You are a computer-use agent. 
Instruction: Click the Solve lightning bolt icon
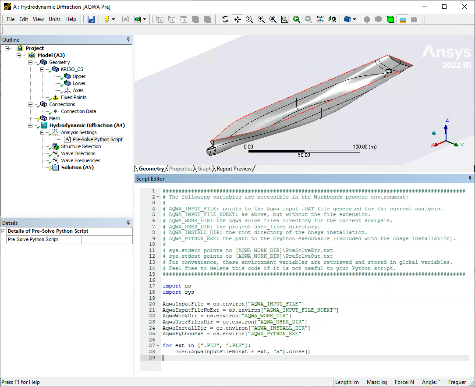pyautogui.click(x=106, y=19)
